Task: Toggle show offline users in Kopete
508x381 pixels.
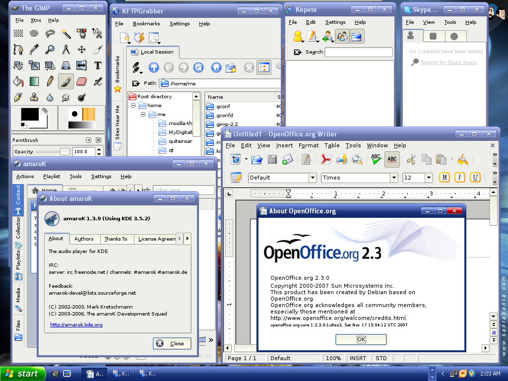Action: click(x=342, y=36)
